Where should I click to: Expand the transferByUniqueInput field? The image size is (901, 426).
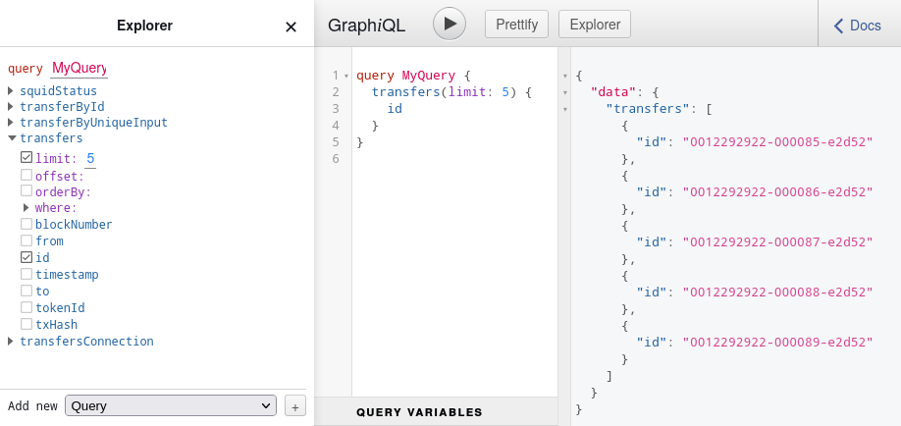pos(12,123)
